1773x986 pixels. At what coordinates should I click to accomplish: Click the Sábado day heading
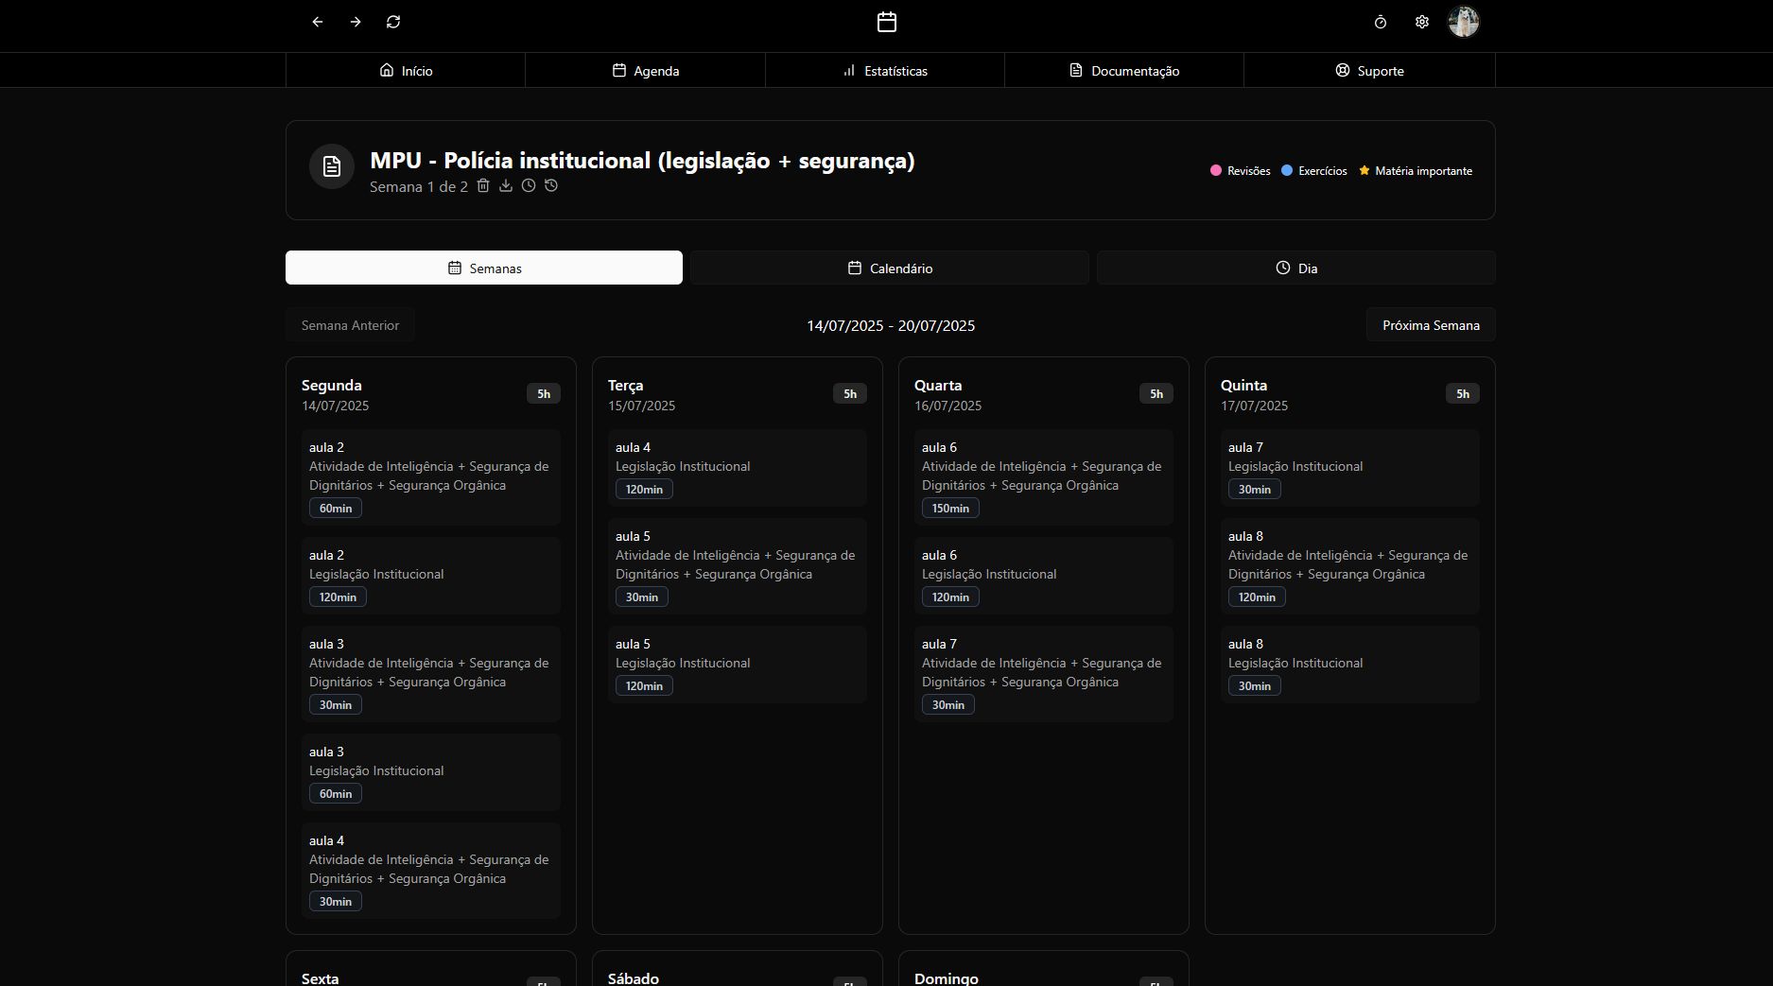[x=634, y=978]
